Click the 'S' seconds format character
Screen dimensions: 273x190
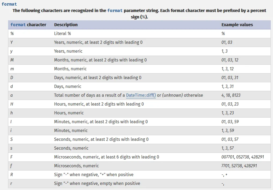pyautogui.click(x=12, y=139)
